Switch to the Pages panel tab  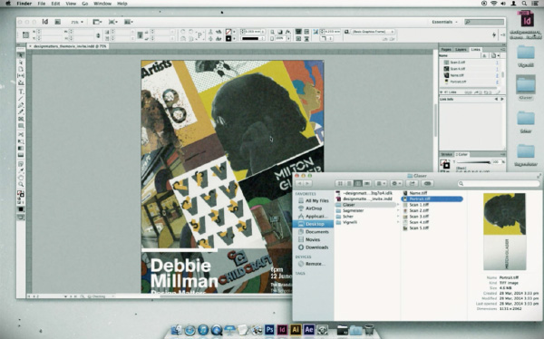tap(446, 50)
